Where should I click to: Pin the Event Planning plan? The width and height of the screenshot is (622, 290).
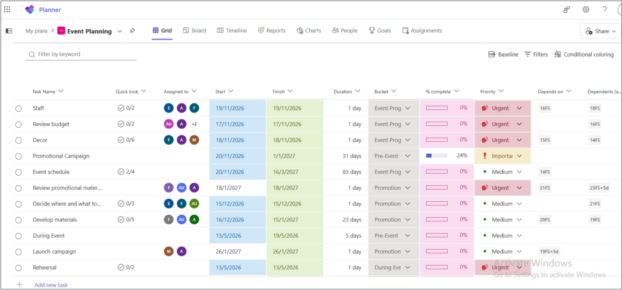pyautogui.click(x=132, y=30)
